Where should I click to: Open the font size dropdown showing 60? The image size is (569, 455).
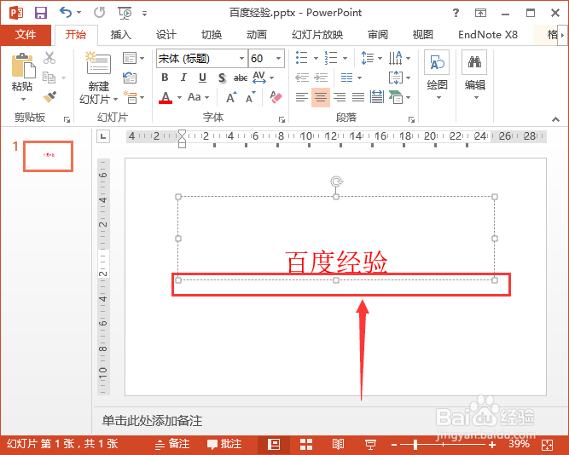[279, 59]
